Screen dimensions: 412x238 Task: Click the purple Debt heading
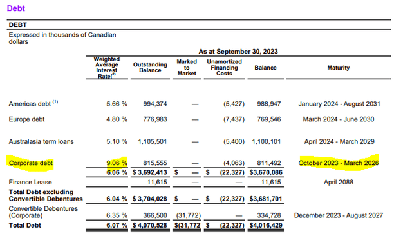(x=15, y=8)
